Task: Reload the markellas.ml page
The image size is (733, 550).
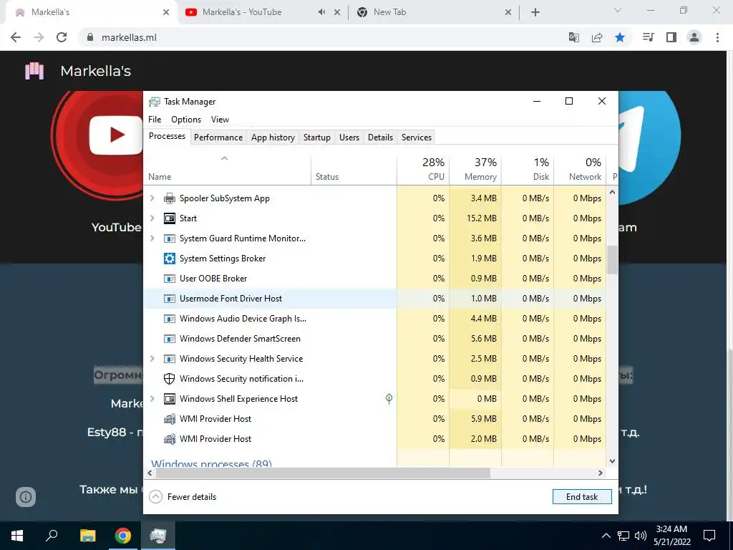Action: 62,37
